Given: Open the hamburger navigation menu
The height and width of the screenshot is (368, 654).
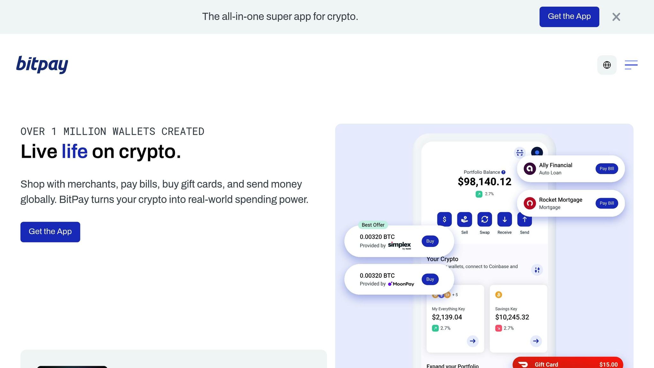Looking at the screenshot, I should [x=631, y=65].
